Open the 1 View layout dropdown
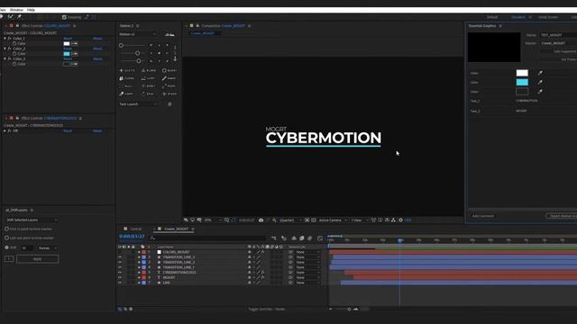This screenshot has height=324, width=577. (359, 220)
